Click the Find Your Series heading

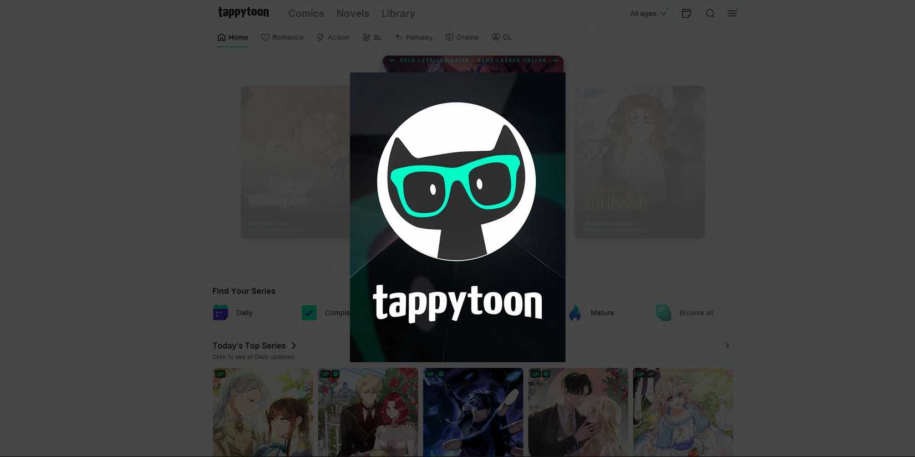(x=244, y=291)
